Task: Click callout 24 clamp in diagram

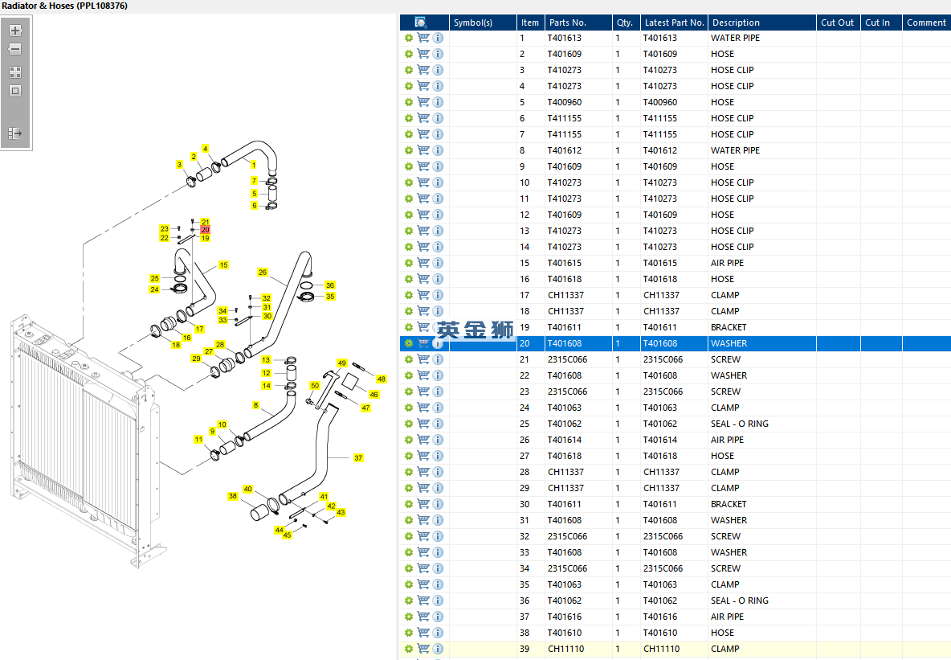Action: 155,289
